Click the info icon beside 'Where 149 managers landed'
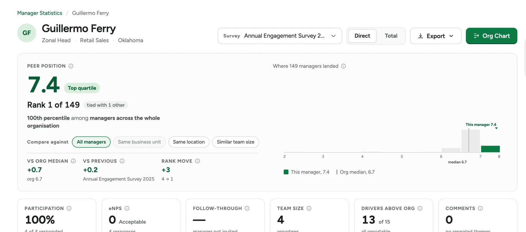526x232 pixels. (x=344, y=66)
